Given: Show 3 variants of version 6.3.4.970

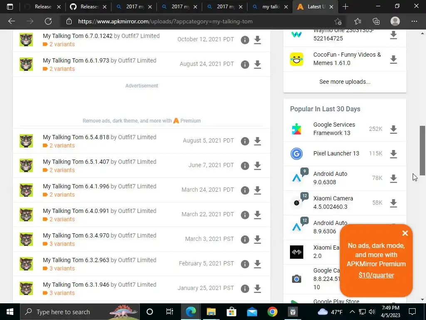Looking at the screenshot, I should point(59,244).
